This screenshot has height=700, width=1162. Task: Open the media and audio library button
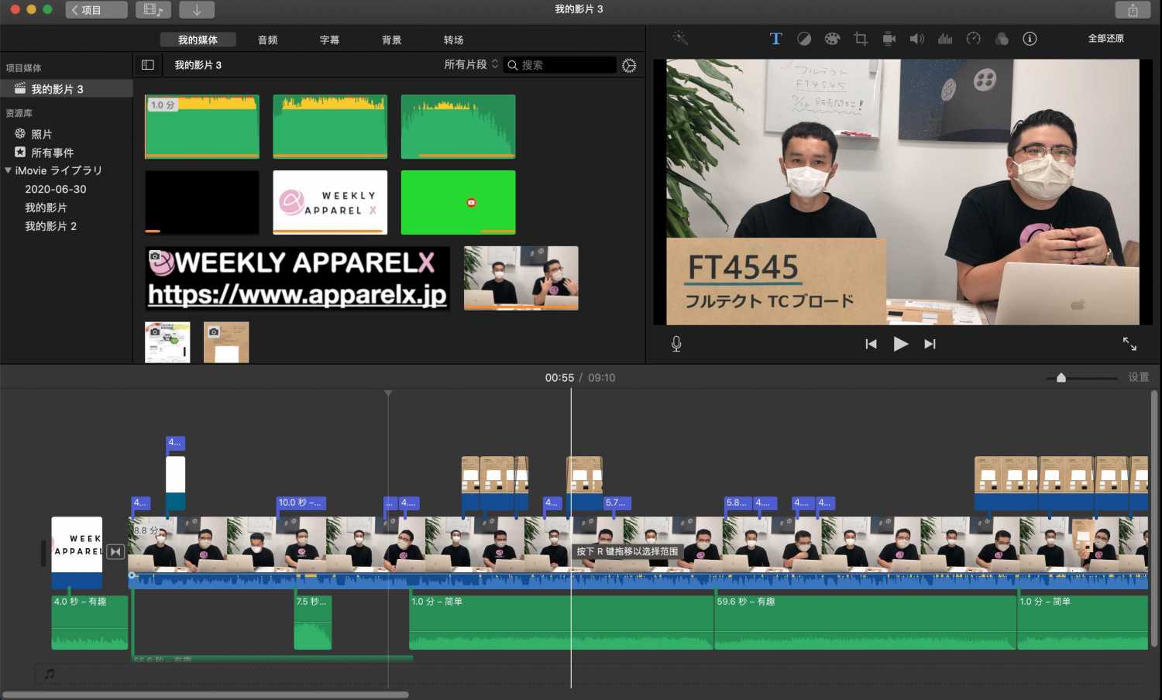click(153, 10)
